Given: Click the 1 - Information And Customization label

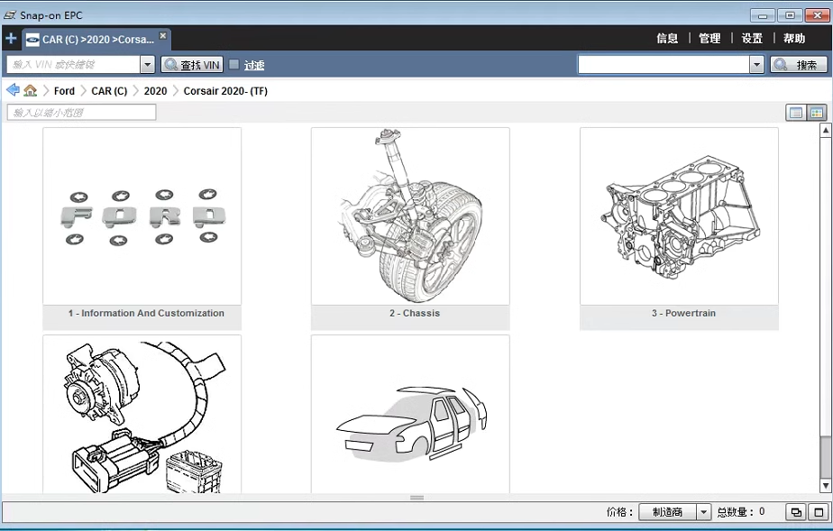Looking at the screenshot, I should pyautogui.click(x=146, y=314).
